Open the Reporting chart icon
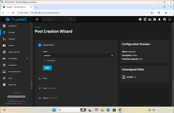Image resolution: width=174 pixels, height=113 pixels. click(x=4, y=85)
